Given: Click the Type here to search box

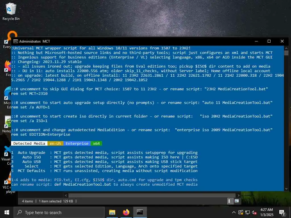Looking at the screenshot, I should (x=59, y=212).
